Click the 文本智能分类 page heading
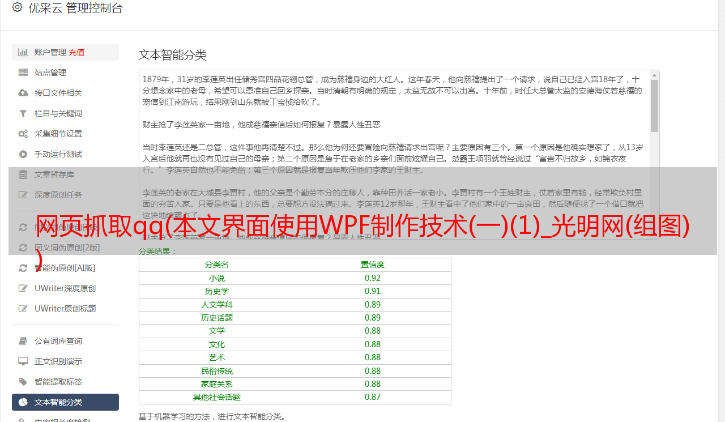Viewport: 725px width, 422px height. [x=173, y=55]
